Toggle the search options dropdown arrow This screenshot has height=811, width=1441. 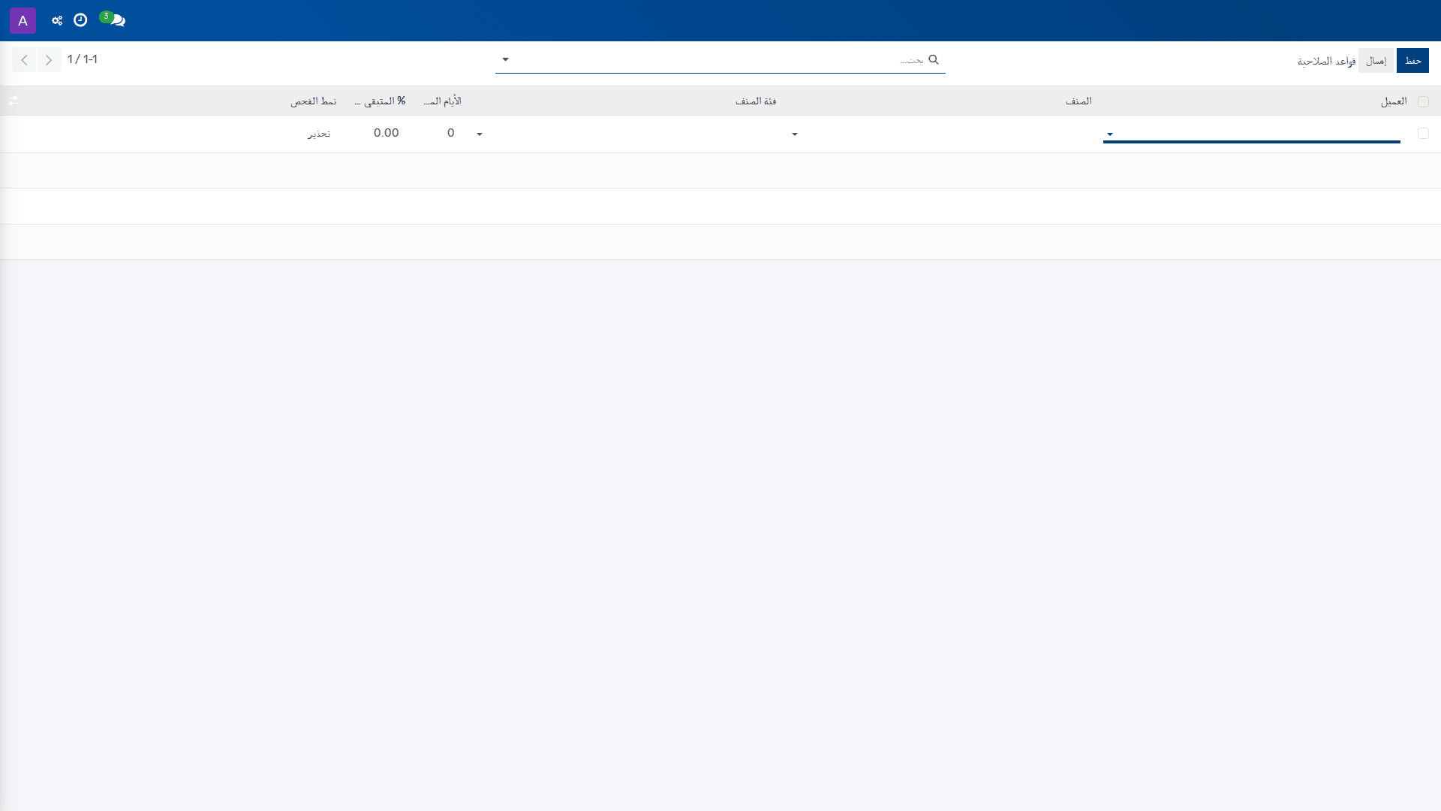[x=505, y=59]
